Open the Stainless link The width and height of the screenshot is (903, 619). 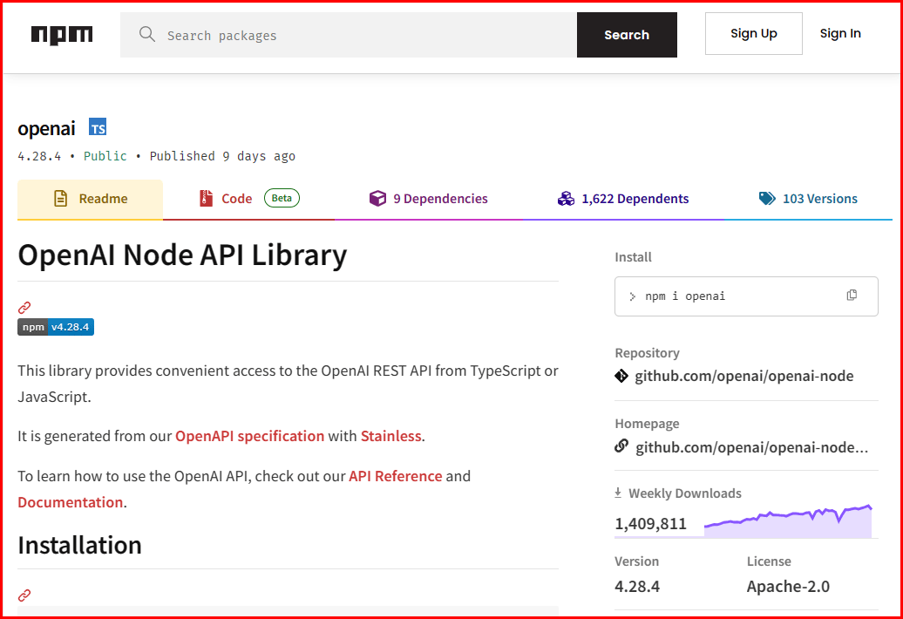[x=391, y=436]
